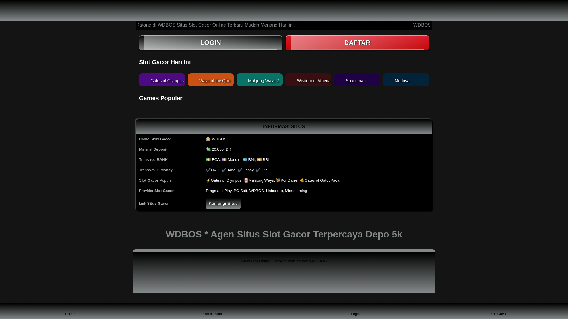Screen dimensions: 568x319
Task: Click the Situs Slot Online Gacor Mudah Menang text
Action: click(284, 261)
